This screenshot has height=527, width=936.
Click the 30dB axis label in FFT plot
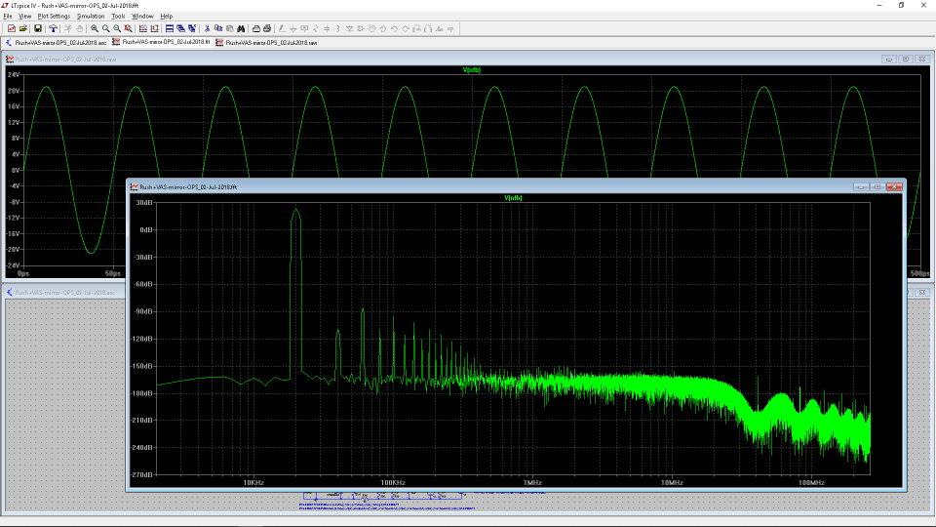click(144, 203)
